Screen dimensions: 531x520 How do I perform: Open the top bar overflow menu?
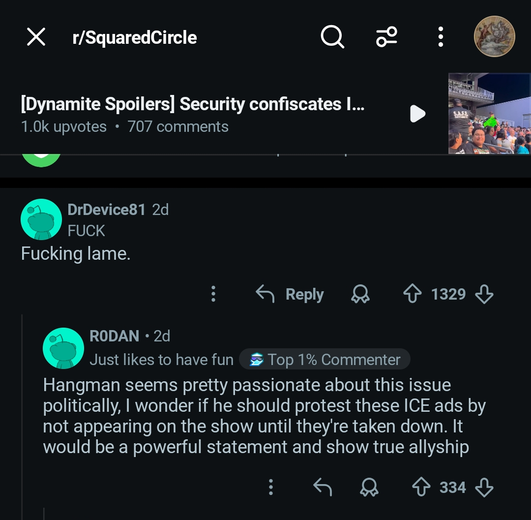441,37
